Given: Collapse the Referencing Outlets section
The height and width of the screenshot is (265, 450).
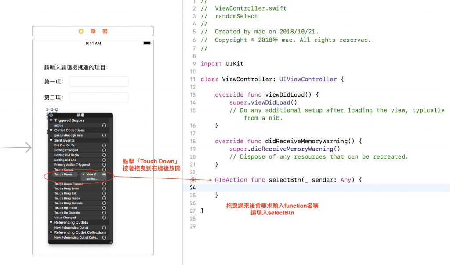Looking at the screenshot, I should [51, 222].
